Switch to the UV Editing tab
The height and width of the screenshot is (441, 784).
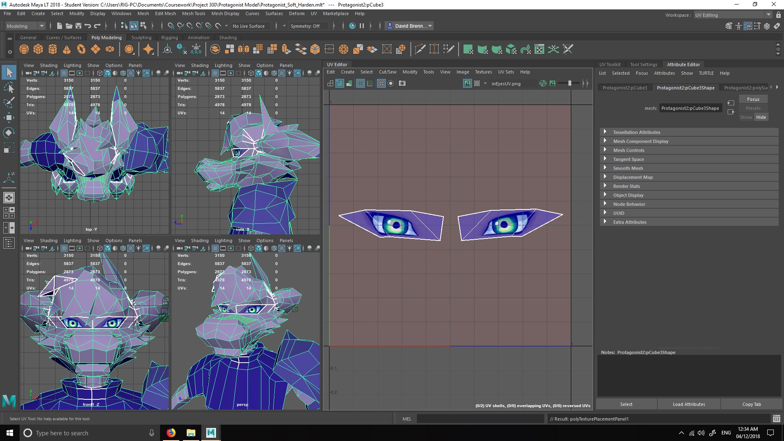coord(705,15)
